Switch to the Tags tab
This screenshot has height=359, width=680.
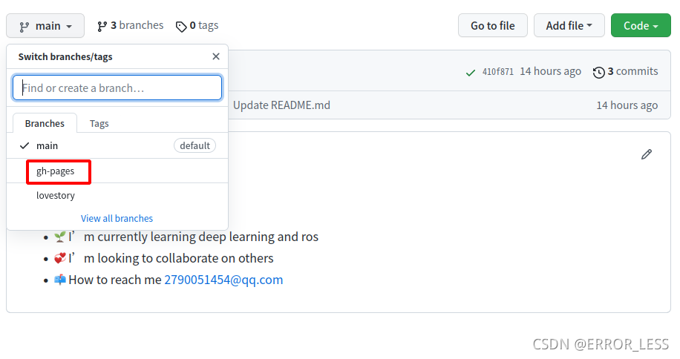[99, 123]
